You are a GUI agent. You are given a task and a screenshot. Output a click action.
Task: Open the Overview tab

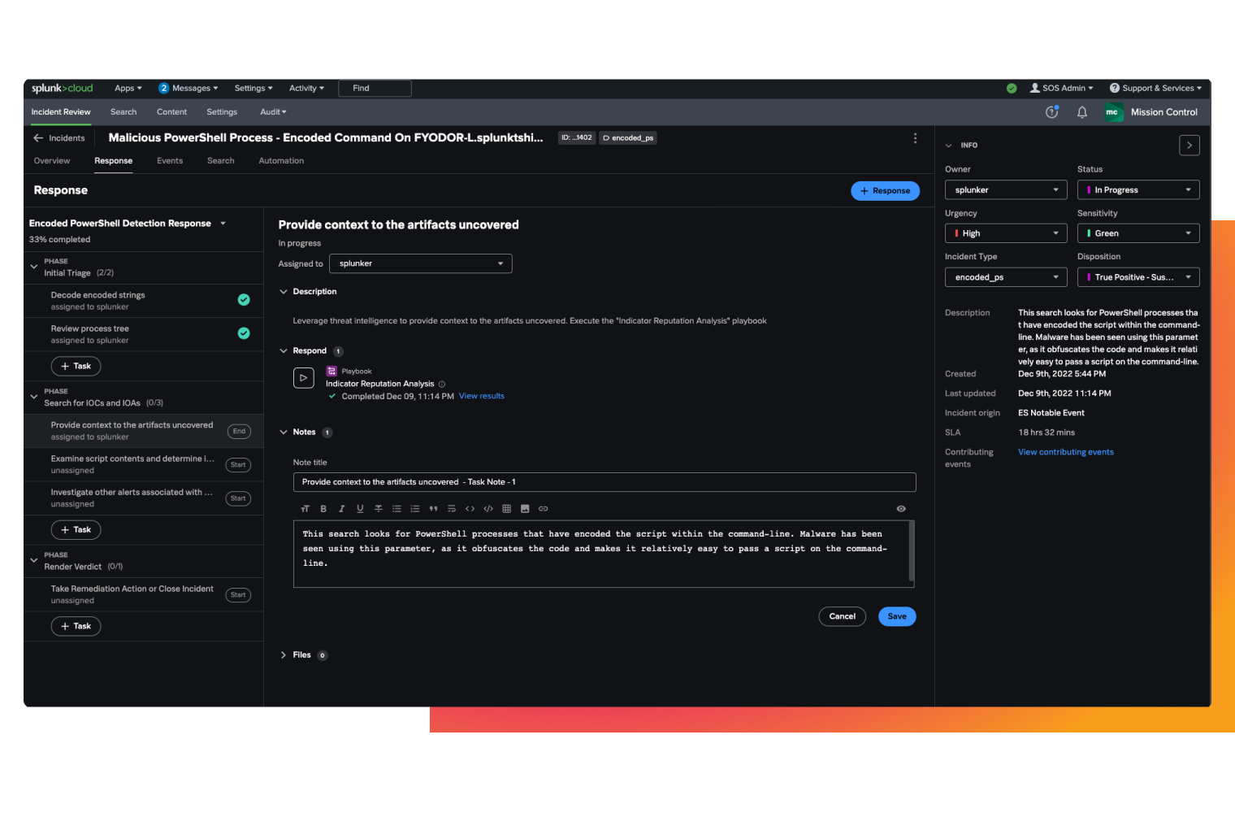[x=51, y=160]
